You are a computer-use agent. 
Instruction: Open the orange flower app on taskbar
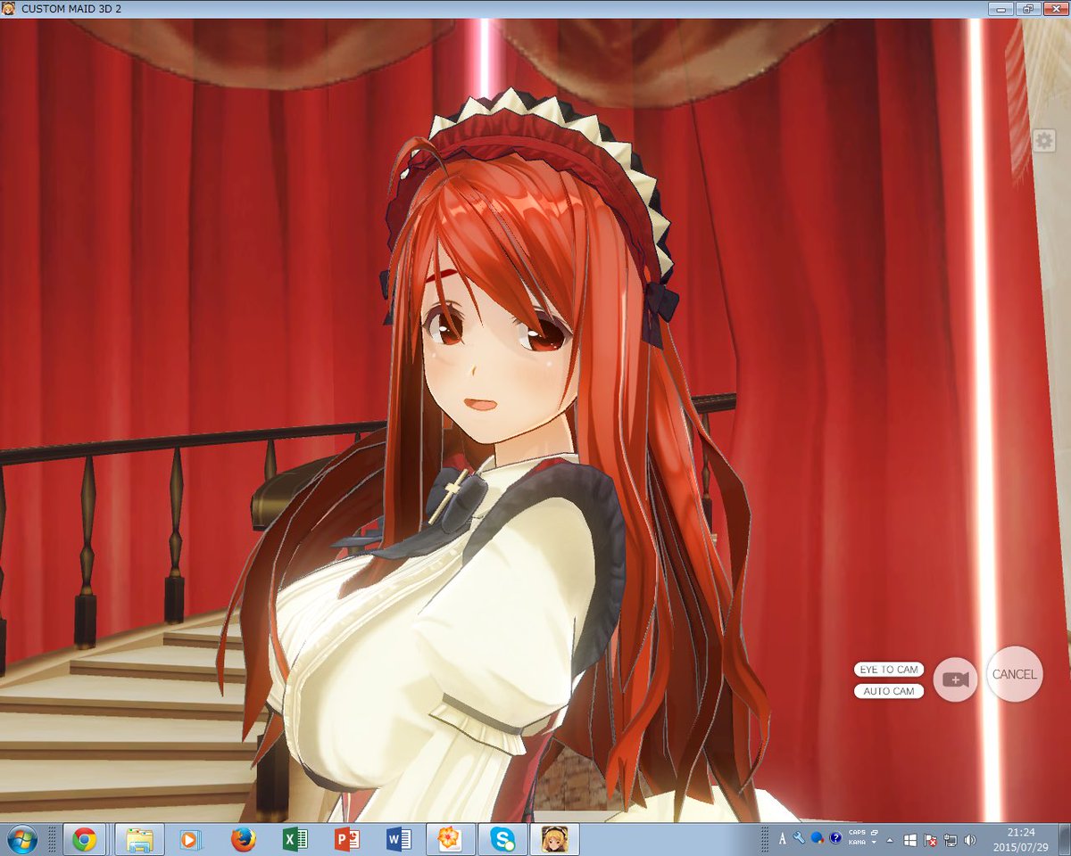point(450,839)
